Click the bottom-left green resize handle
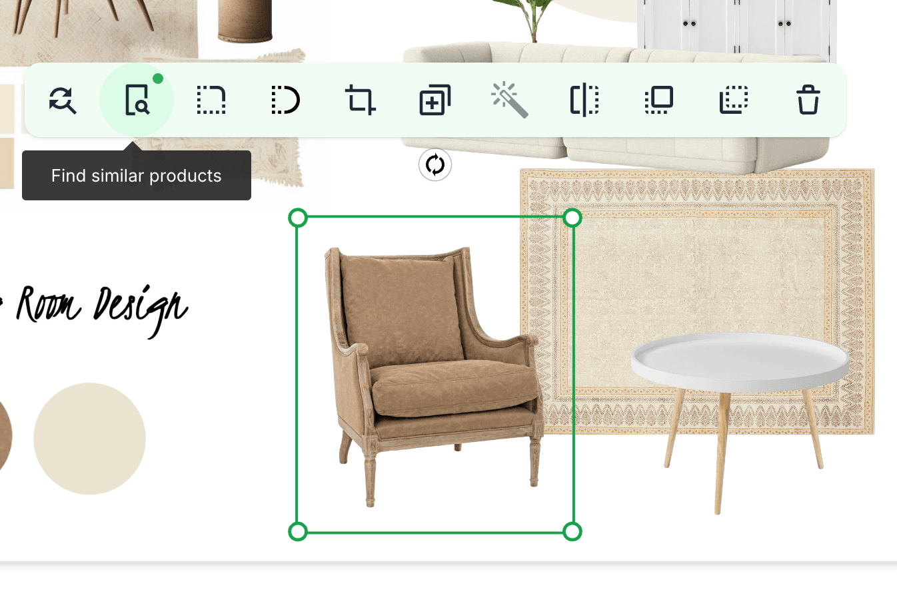 point(298,531)
